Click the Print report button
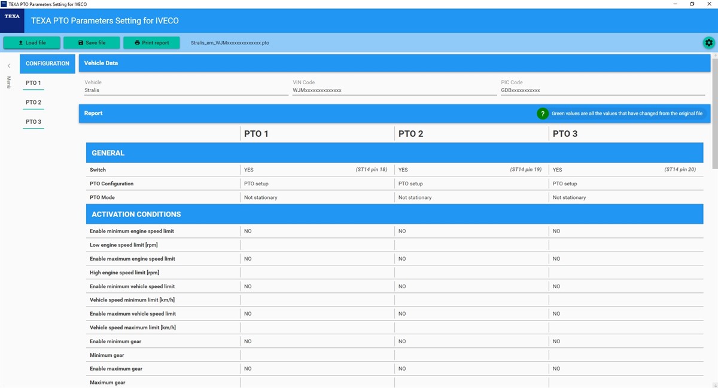The width and height of the screenshot is (718, 388). 151,43
